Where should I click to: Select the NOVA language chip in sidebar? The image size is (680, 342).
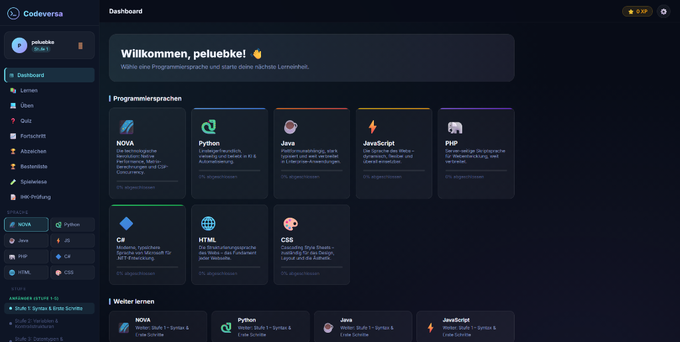tap(27, 224)
